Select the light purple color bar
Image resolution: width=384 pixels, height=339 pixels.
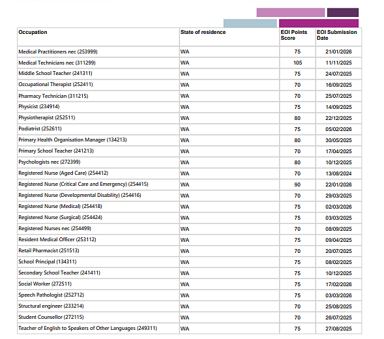(291, 12)
